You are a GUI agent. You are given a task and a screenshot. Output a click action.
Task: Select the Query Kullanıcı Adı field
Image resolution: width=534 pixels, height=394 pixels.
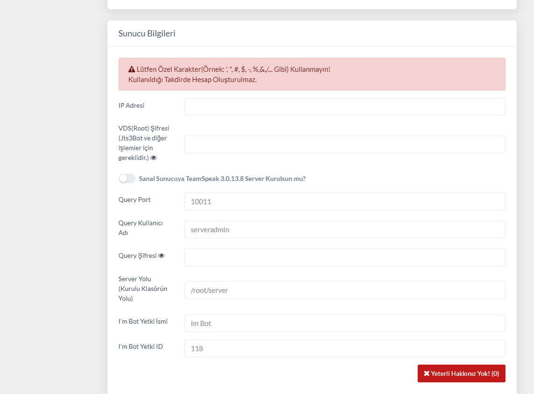345,229
